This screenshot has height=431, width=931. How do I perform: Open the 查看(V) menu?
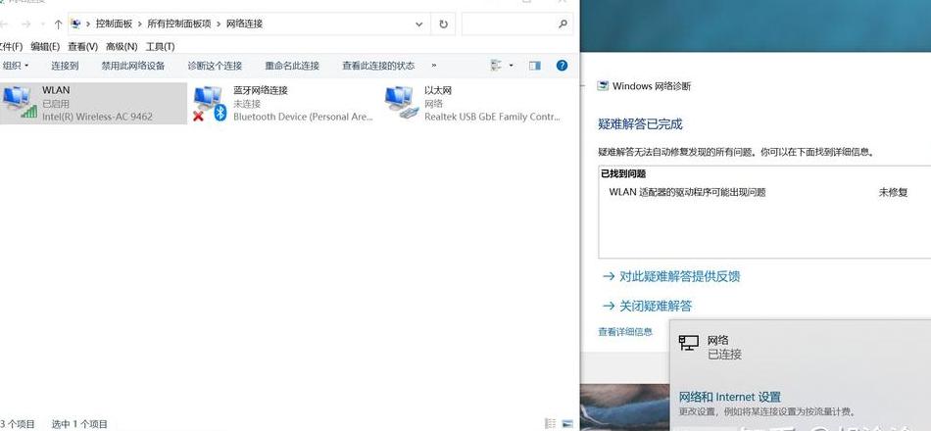point(82,46)
